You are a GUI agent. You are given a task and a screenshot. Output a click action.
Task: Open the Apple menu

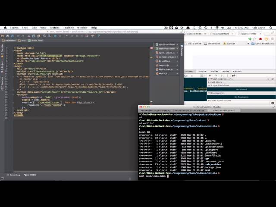tap(5, 28)
